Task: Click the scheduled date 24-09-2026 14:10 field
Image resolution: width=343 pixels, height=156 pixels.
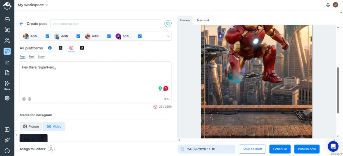Action: (x=206, y=149)
